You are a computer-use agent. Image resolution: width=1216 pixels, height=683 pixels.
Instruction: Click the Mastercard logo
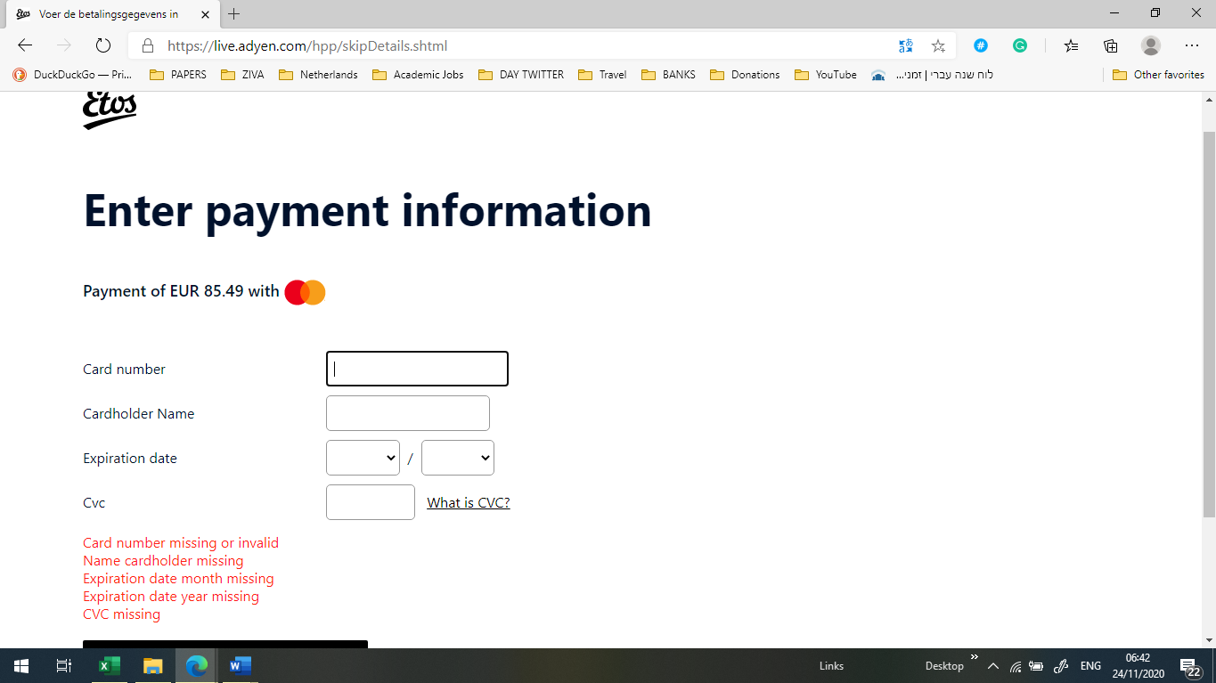305,291
